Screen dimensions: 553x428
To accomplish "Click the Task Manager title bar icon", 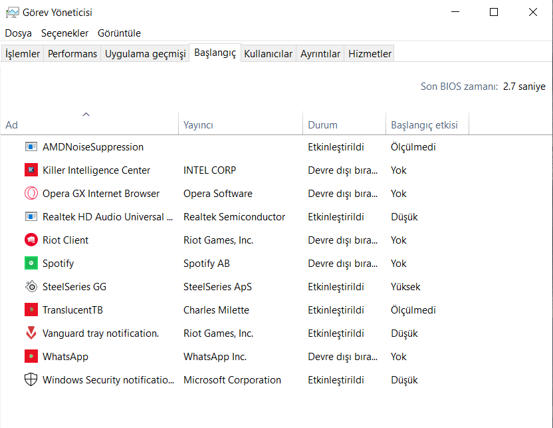I will (x=12, y=12).
